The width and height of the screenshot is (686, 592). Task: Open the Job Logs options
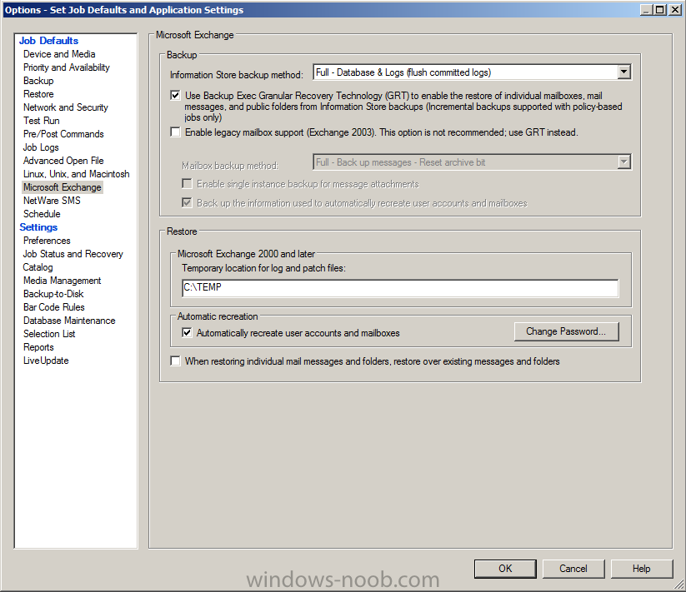tap(41, 147)
